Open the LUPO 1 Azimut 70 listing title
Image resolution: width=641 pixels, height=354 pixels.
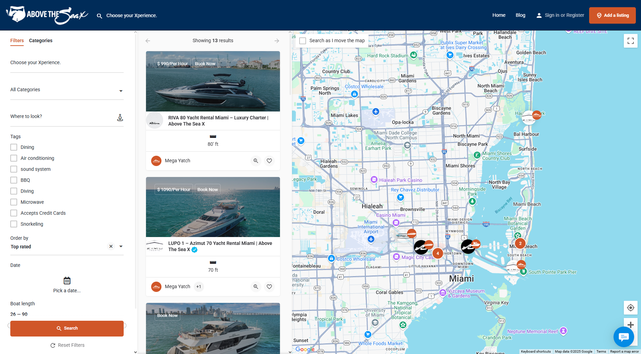(x=220, y=246)
